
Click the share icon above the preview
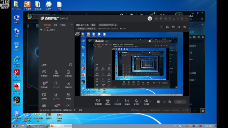184,27
